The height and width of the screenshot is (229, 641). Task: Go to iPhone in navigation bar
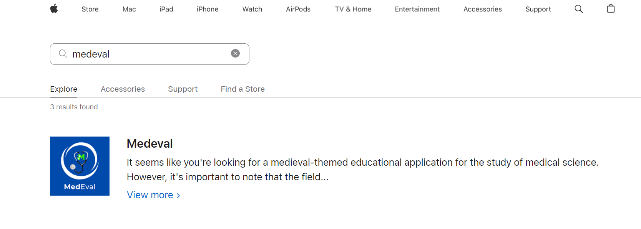click(x=208, y=9)
